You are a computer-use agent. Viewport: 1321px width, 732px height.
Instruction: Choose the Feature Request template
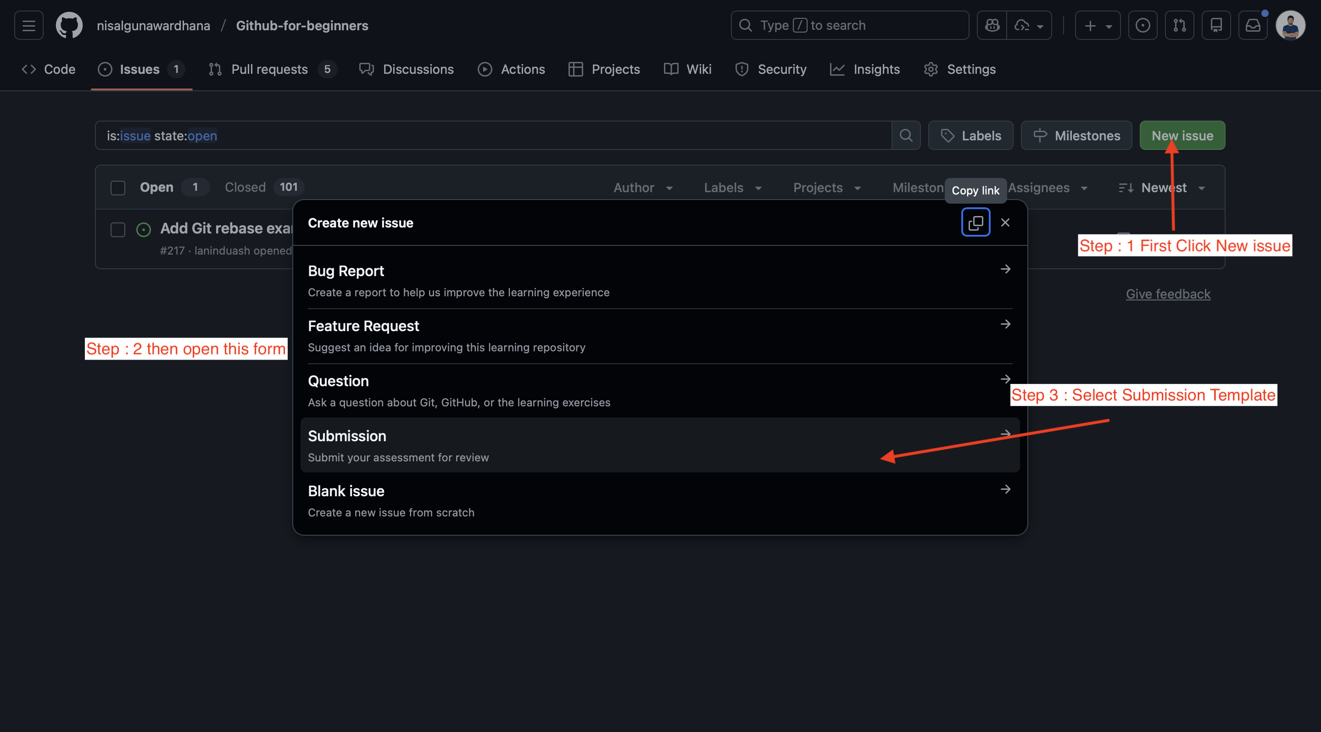[660, 336]
